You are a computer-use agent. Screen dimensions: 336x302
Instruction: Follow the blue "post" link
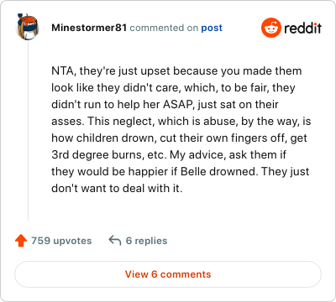pos(212,28)
